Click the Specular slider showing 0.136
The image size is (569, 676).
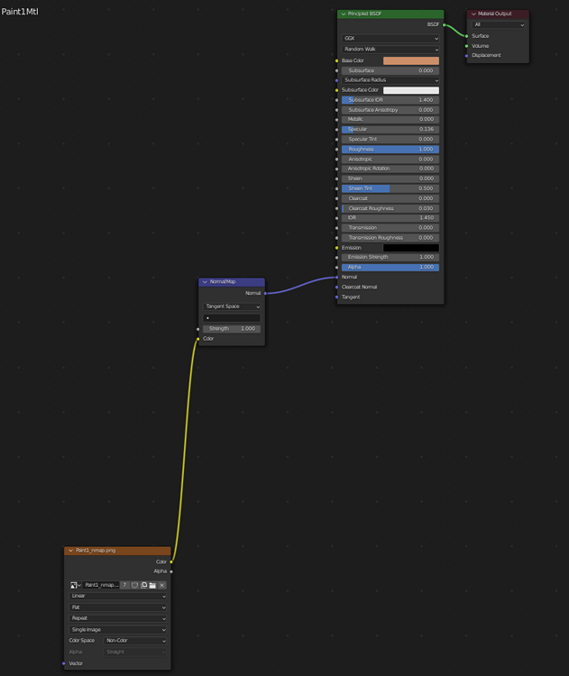tap(390, 129)
